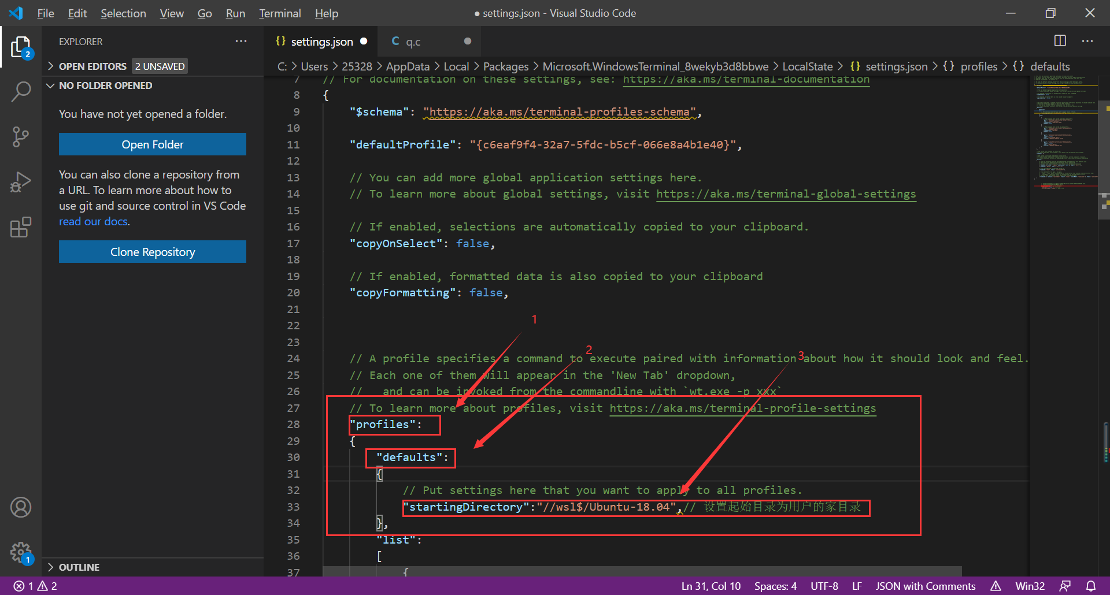1110x595 pixels.
Task: Switch to the q.c tab
Action: point(429,42)
